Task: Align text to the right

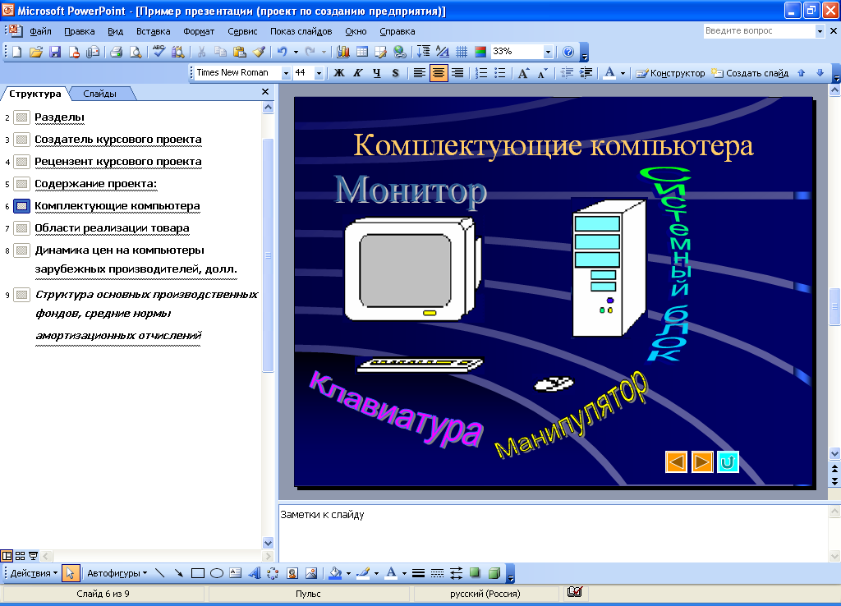Action: click(457, 73)
